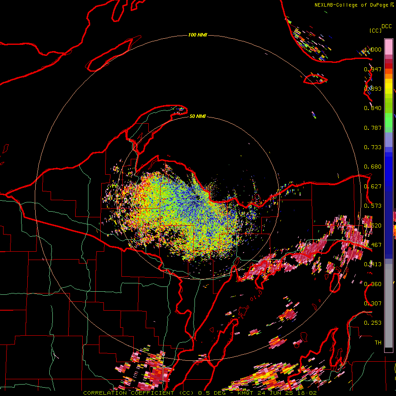Click the 0.467 color scale value

pyautogui.click(x=373, y=245)
